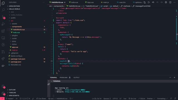Open package.json in the file tree

16,62
